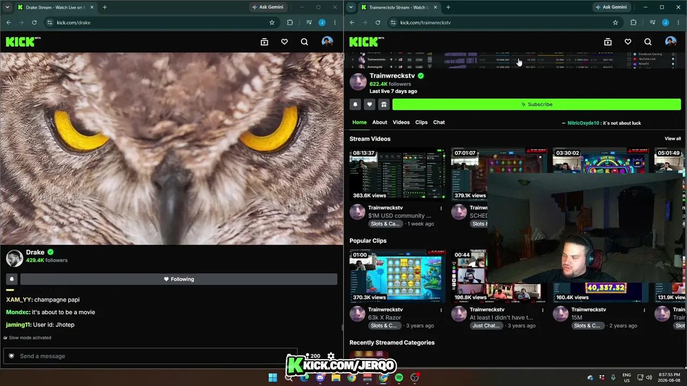Open search icon in Trainwreckstv Kick window
Image resolution: width=687 pixels, height=386 pixels.
(648, 42)
